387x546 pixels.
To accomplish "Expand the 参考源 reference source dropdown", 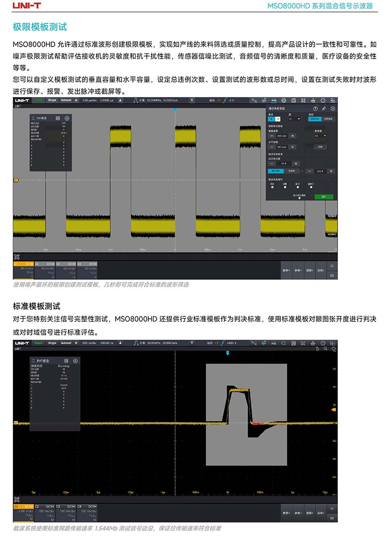I will [321, 135].
